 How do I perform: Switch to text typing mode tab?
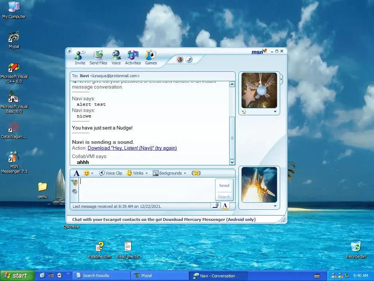point(225,206)
